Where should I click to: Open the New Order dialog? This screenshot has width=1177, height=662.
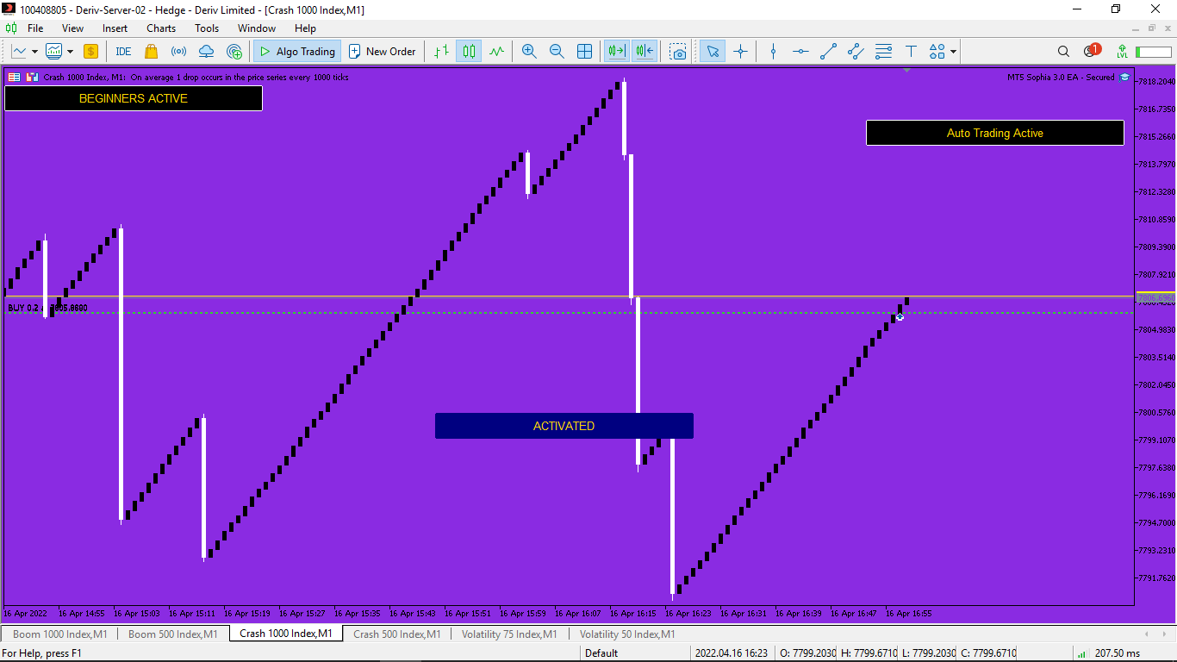coord(383,52)
